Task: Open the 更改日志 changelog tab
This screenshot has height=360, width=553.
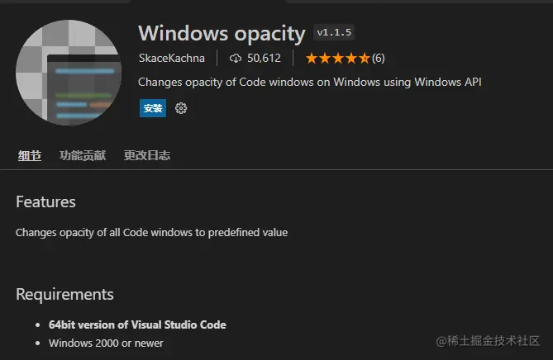Action: click(147, 155)
